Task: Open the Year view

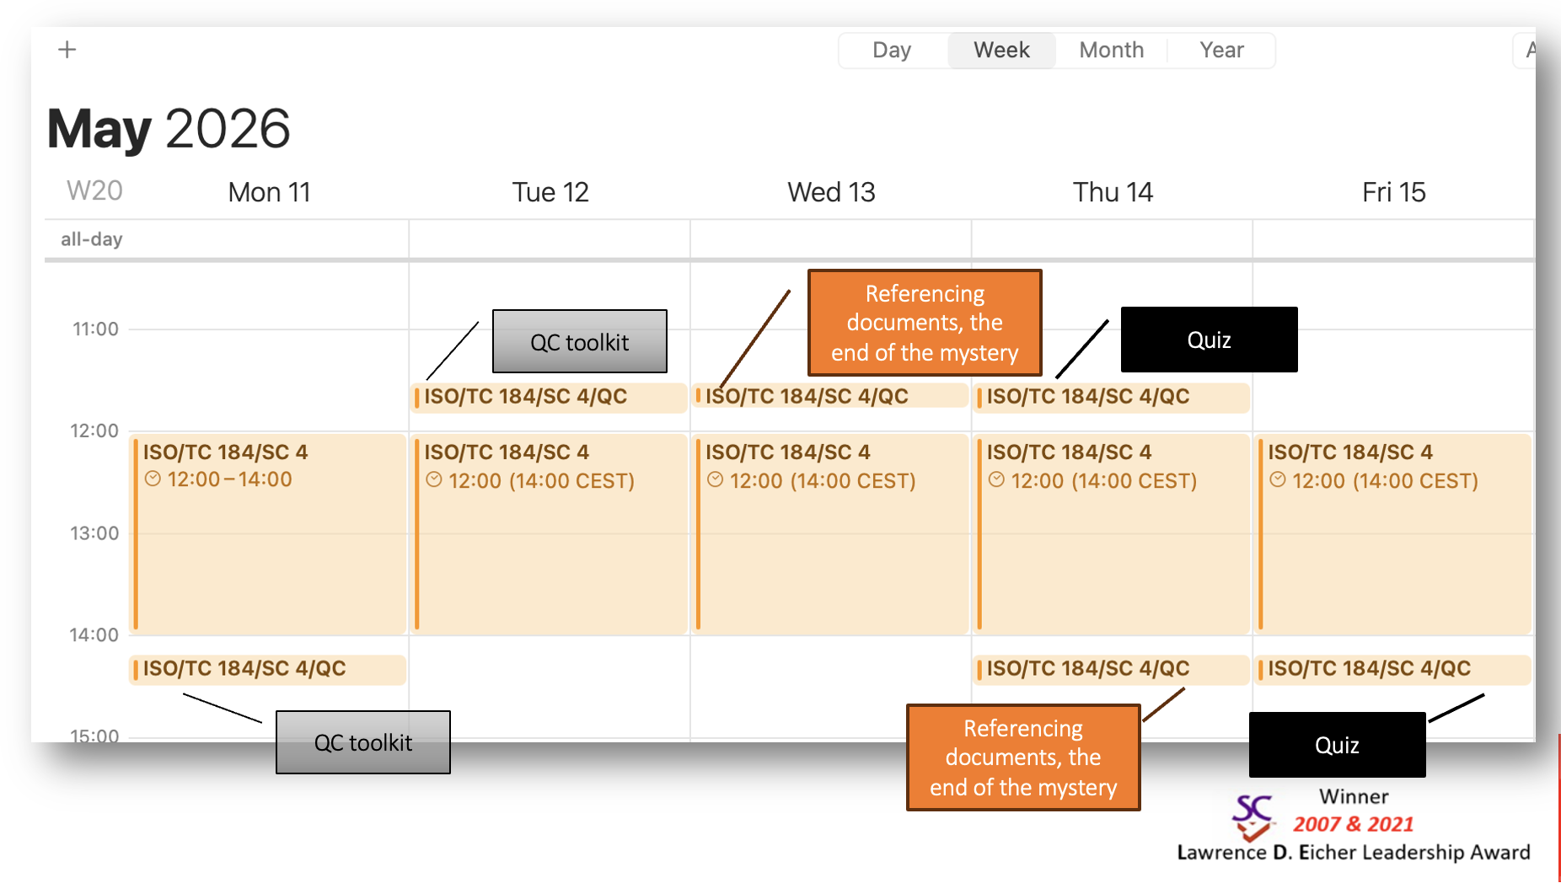Action: [1221, 50]
